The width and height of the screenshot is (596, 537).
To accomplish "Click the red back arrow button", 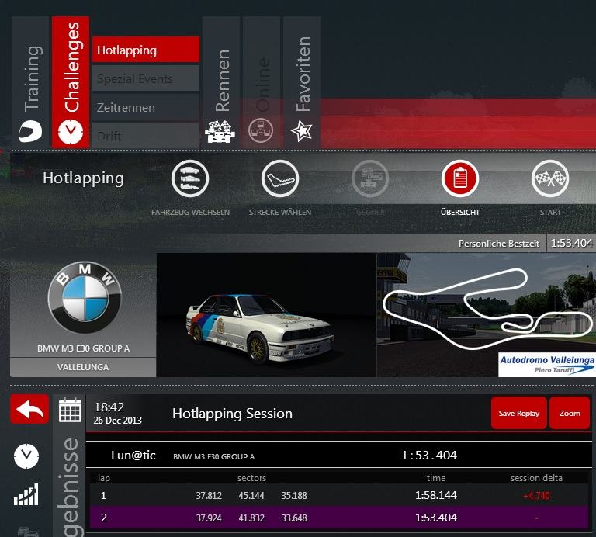I will click(29, 409).
